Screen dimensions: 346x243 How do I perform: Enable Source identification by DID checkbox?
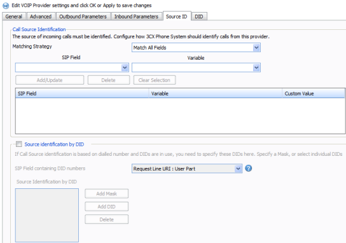[19, 144]
